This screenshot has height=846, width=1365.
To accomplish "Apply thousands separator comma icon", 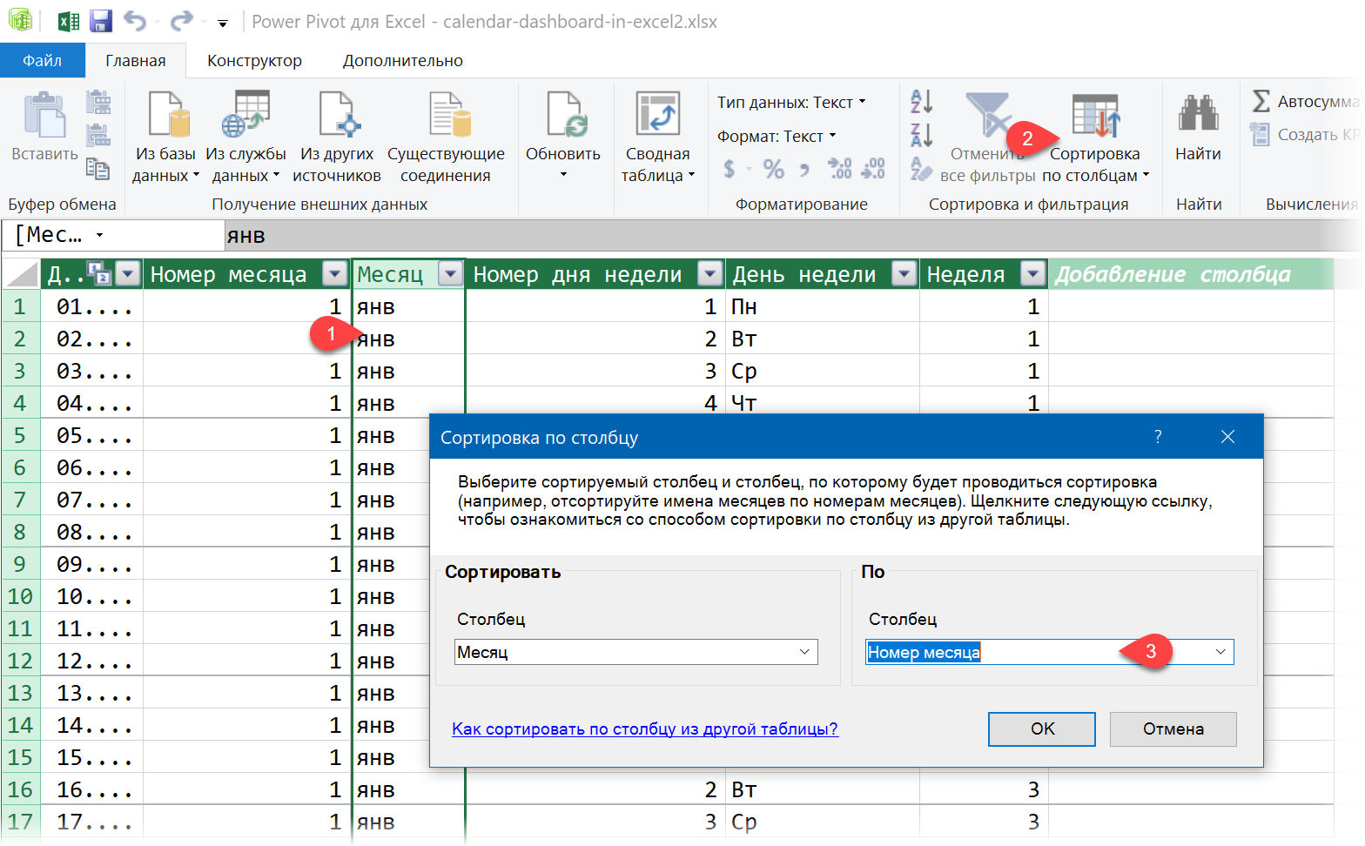I will pyautogui.click(x=804, y=170).
